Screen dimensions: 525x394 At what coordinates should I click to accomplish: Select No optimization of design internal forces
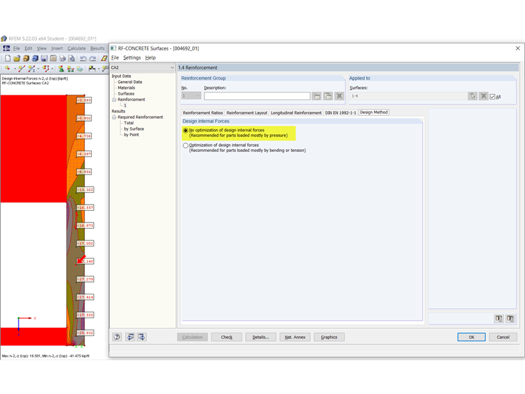coord(186,131)
